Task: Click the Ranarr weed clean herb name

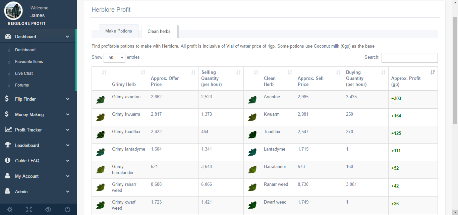Action: [276, 184]
